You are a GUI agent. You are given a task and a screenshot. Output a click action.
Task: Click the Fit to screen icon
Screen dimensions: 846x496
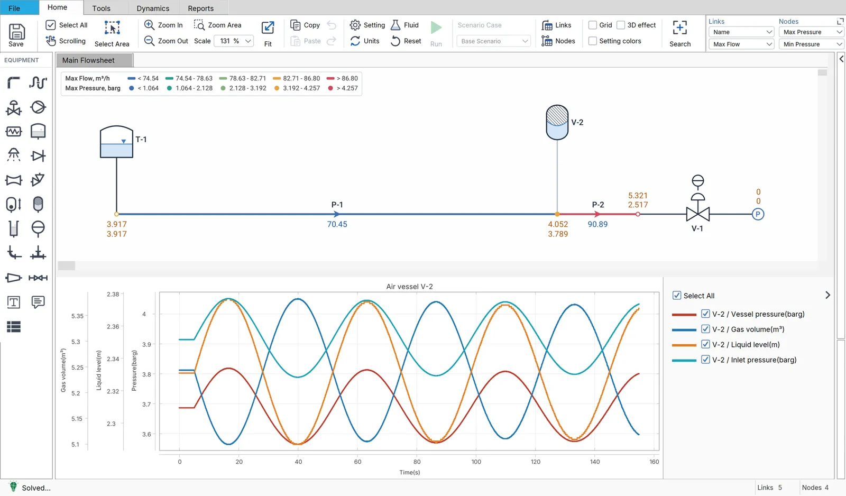[x=268, y=27]
